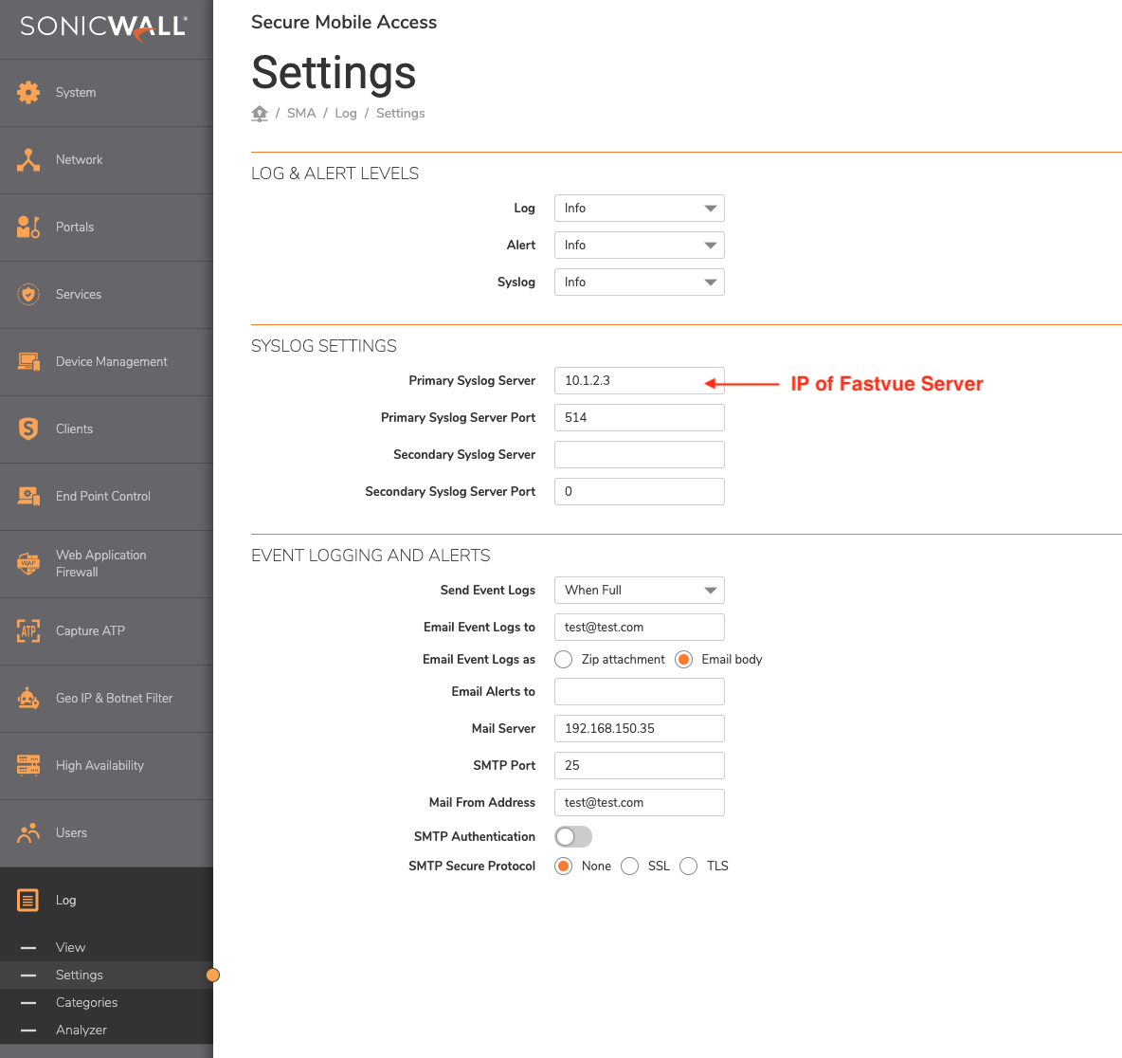1122x1058 pixels.
Task: Enable SMTP Authentication toggle
Action: pos(572,836)
